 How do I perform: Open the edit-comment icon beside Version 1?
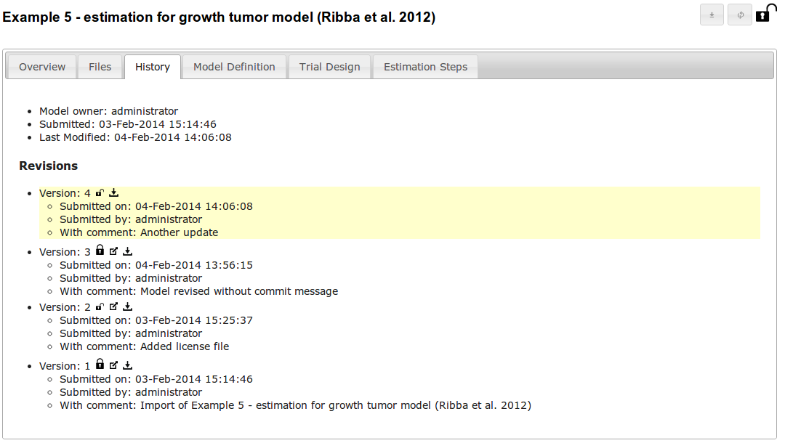pyautogui.click(x=113, y=365)
